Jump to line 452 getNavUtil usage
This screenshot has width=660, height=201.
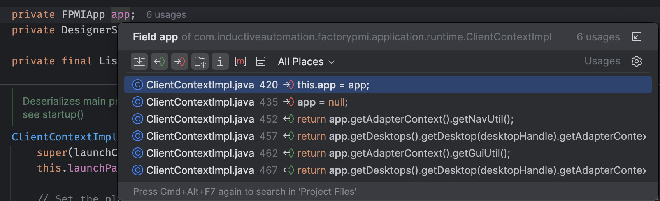[x=405, y=119]
